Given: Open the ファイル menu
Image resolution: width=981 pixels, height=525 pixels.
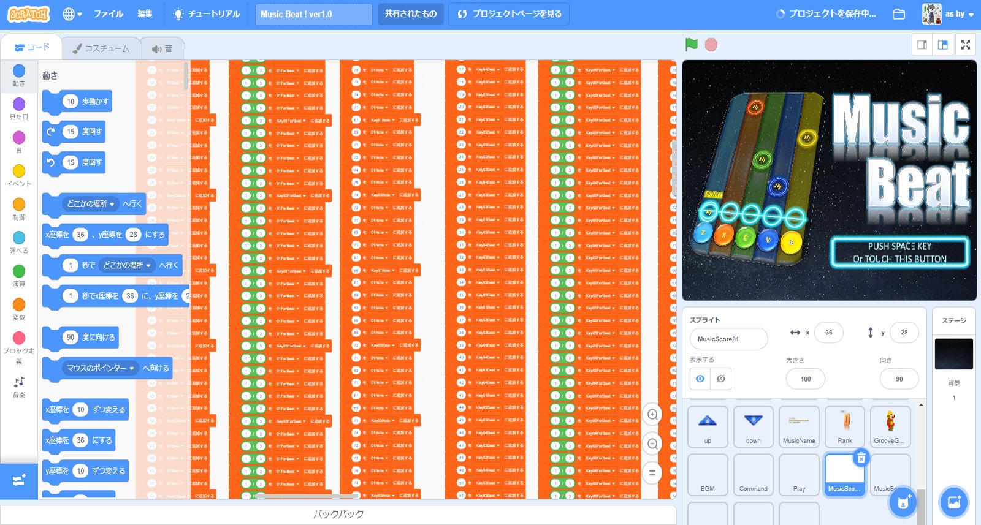Looking at the screenshot, I should click(x=108, y=13).
